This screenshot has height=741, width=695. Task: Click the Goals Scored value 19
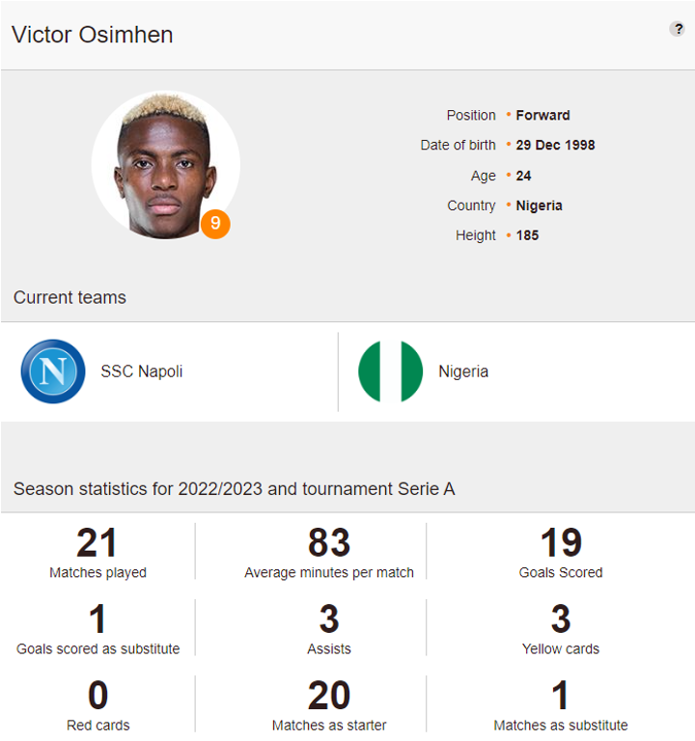[x=561, y=543]
